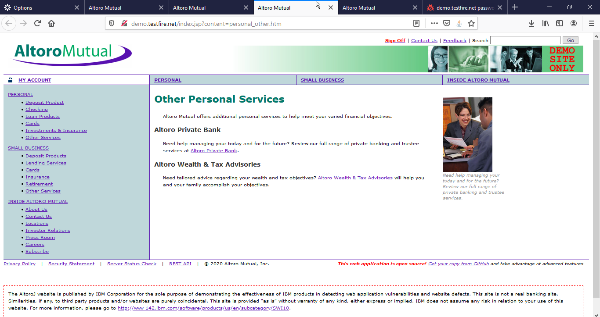
Task: Open Lending Services under Small Business
Action: pos(46,163)
